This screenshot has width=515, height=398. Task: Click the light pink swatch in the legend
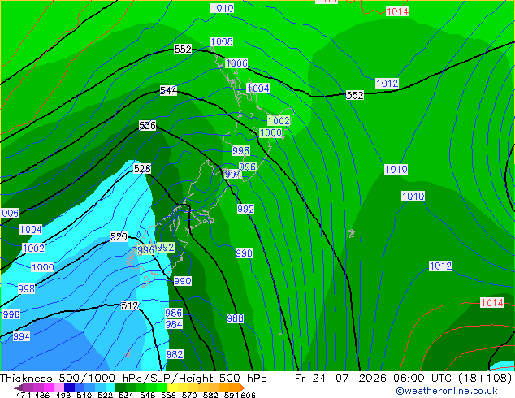point(58,387)
